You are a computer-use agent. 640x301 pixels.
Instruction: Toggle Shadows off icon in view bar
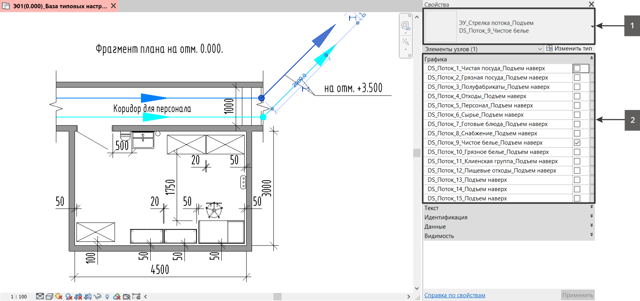69,296
